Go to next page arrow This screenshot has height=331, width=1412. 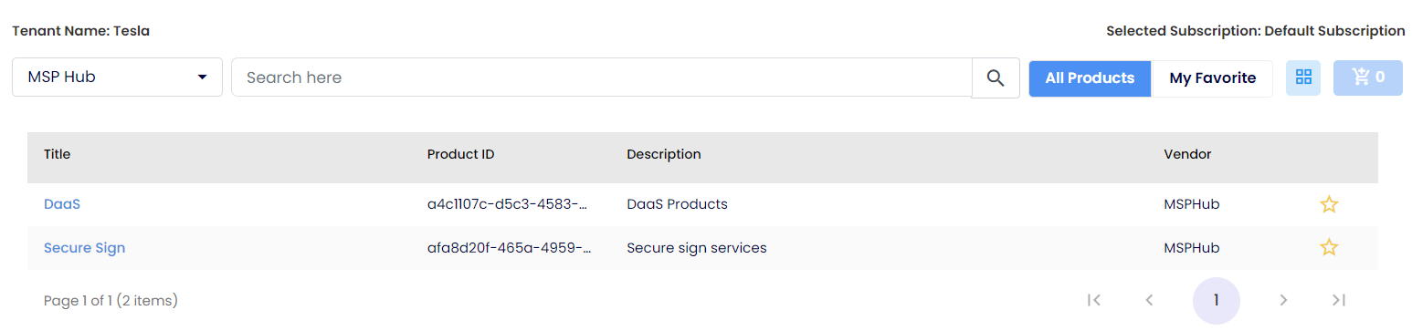coord(1283,300)
